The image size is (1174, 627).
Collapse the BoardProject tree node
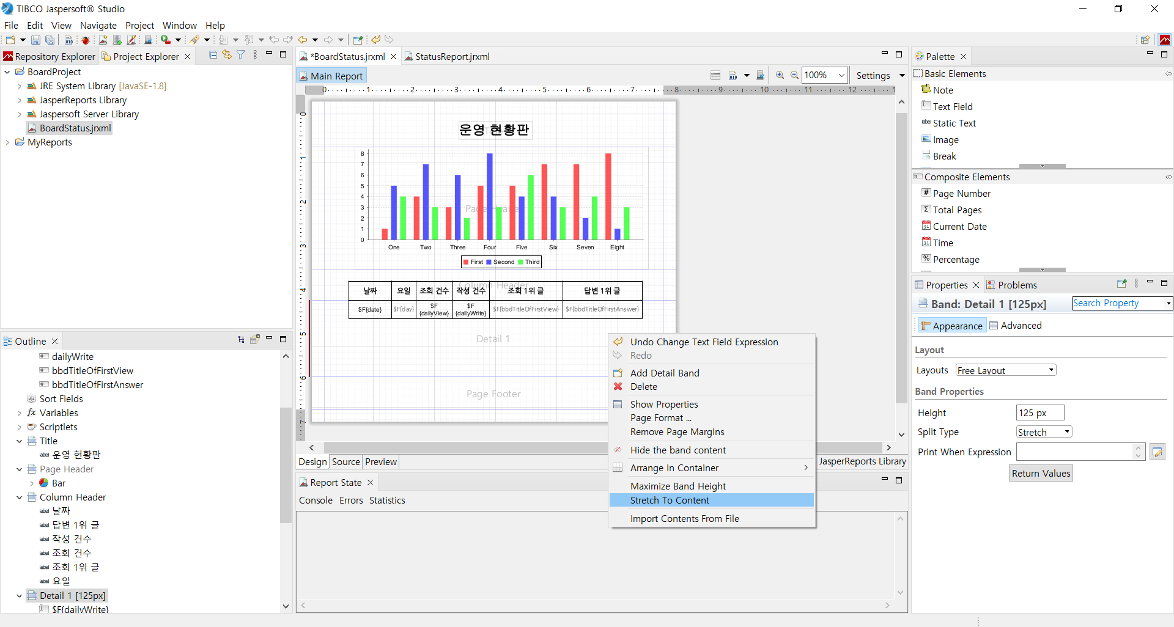pyautogui.click(x=7, y=72)
